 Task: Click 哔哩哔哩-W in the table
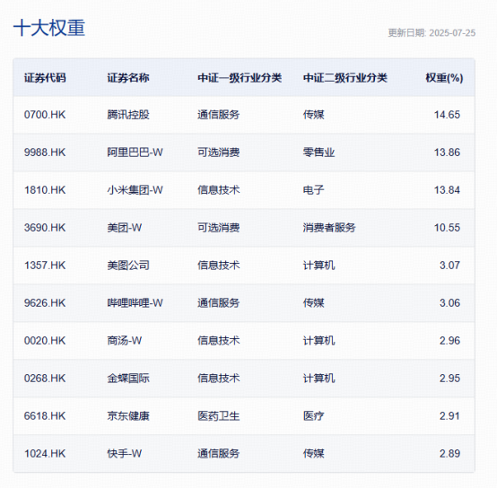tap(135, 303)
